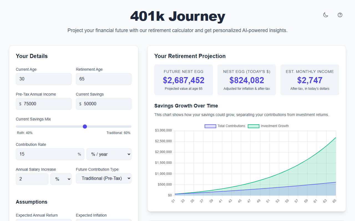Screen dimensions: 355x221
Task: Click the $500,000 y-axis label
Action: 164,185
